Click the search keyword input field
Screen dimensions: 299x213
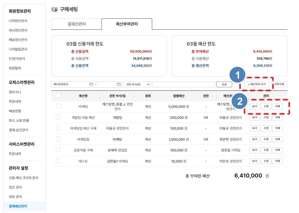[183, 84]
